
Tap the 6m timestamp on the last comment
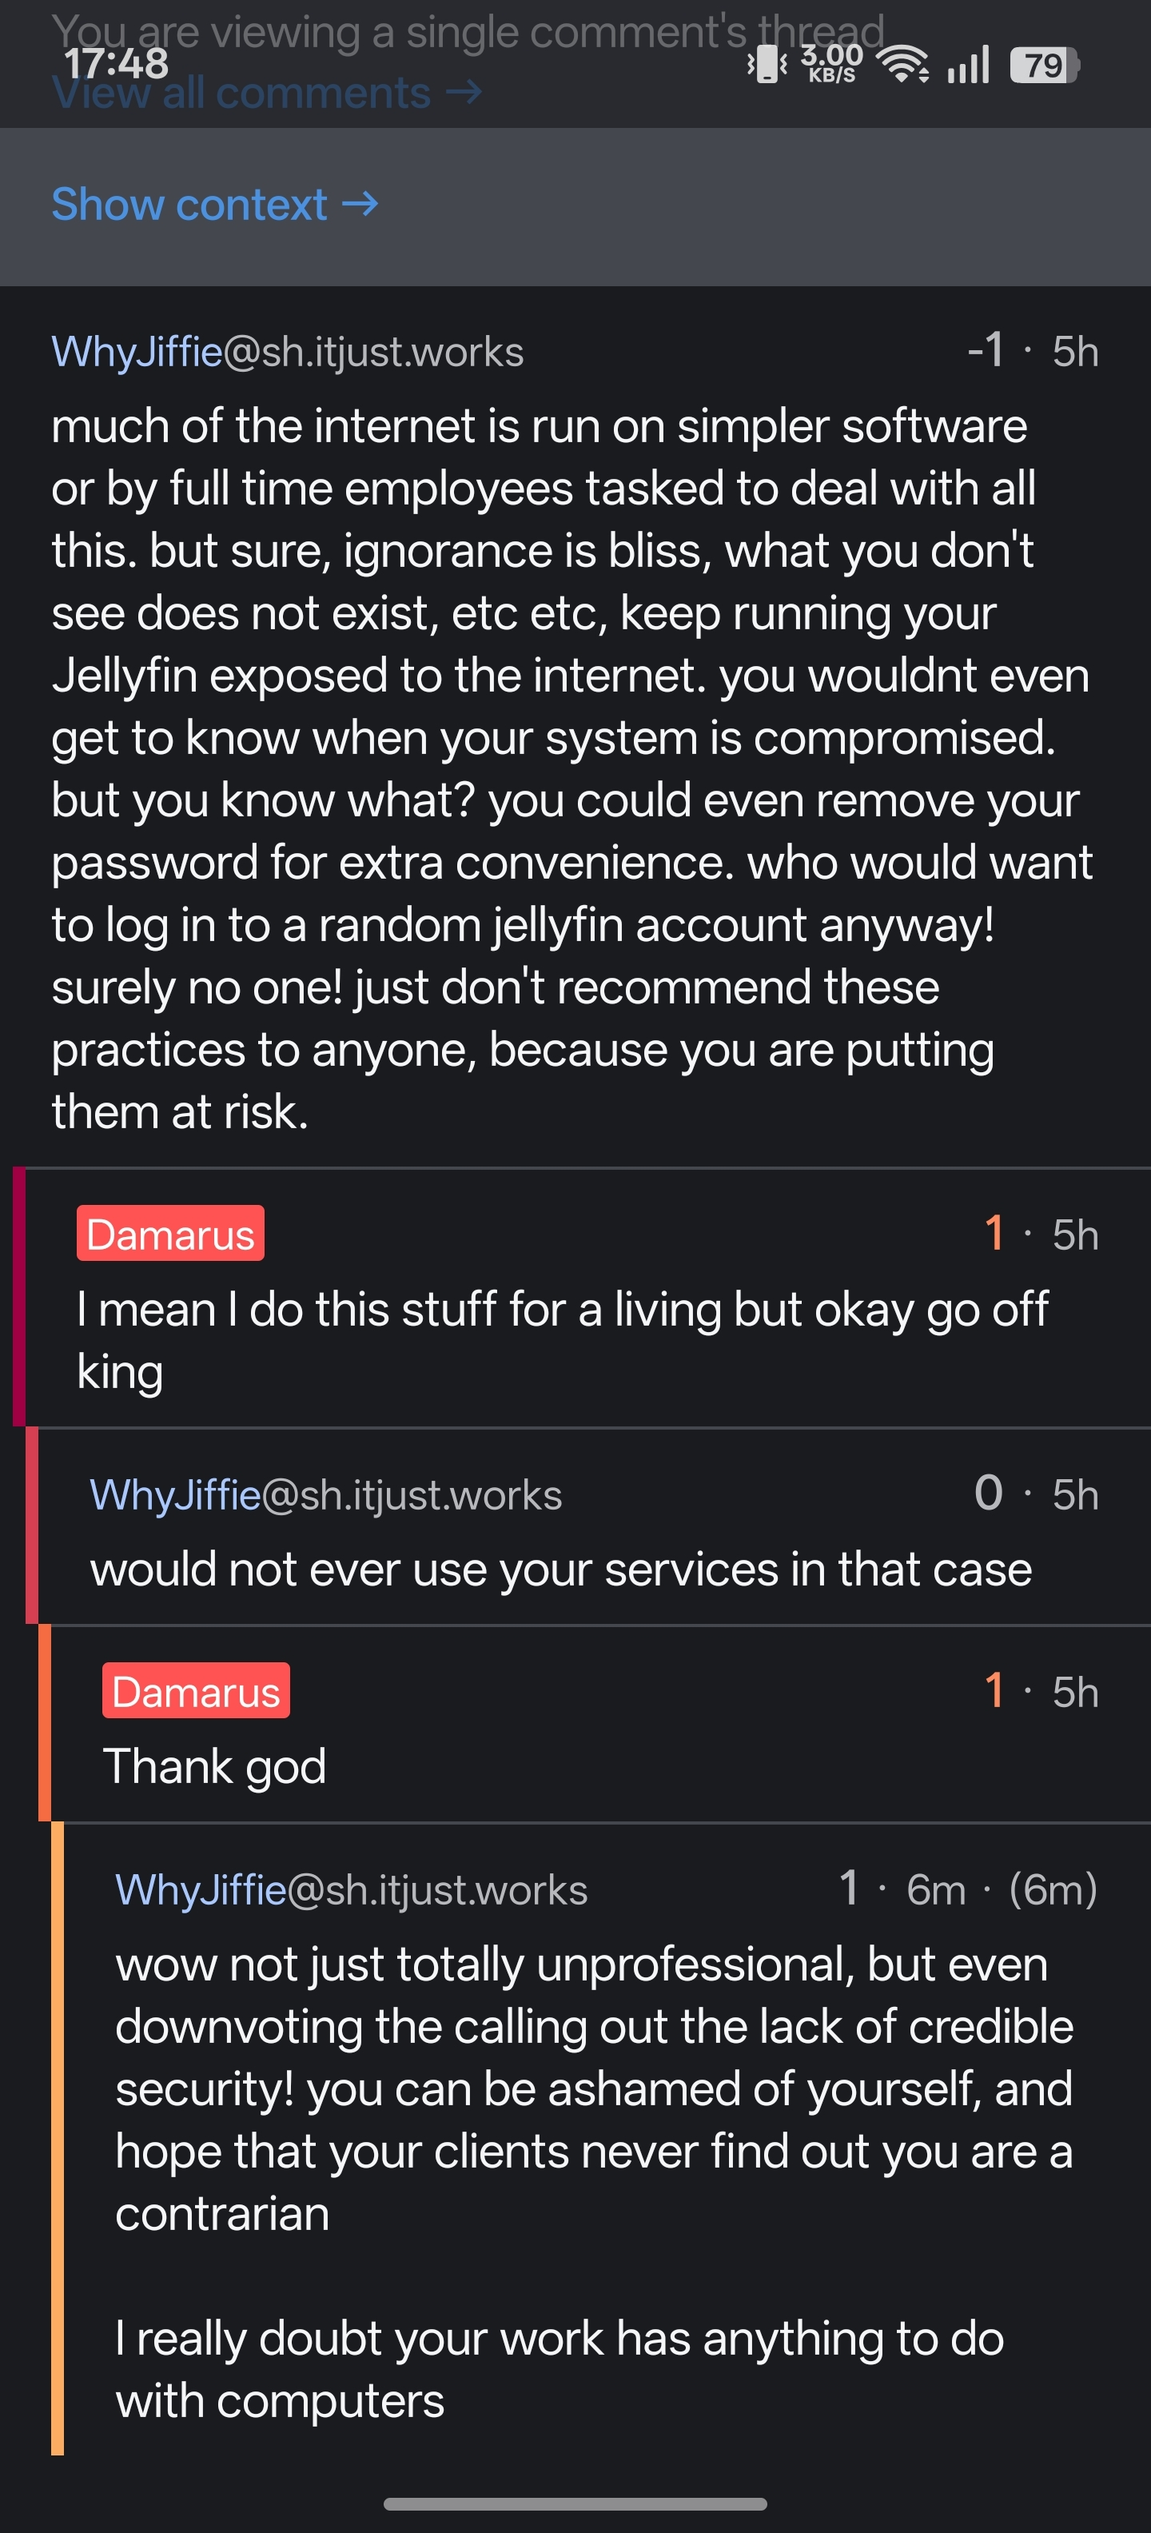pyautogui.click(x=934, y=1890)
